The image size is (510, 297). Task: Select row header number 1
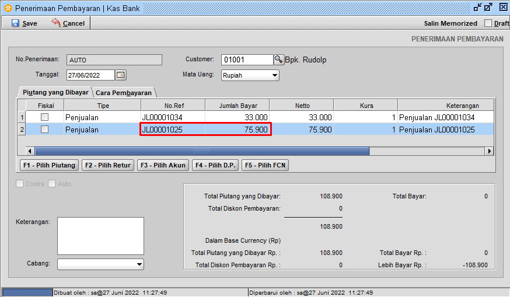(x=22, y=117)
